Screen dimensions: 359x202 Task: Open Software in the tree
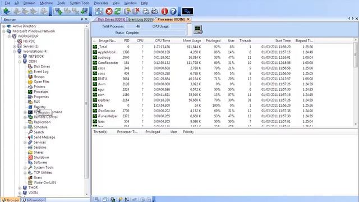(40, 162)
